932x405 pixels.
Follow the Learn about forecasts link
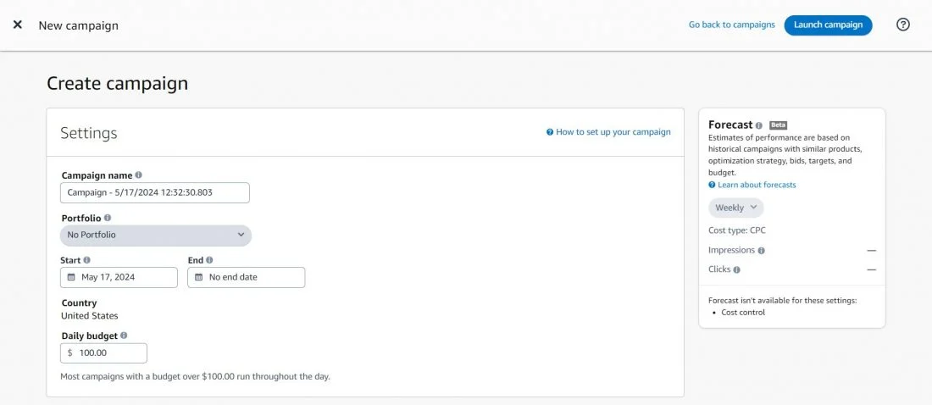click(756, 185)
